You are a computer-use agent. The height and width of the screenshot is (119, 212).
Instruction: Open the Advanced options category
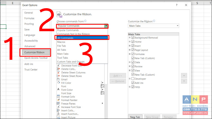point(36,46)
